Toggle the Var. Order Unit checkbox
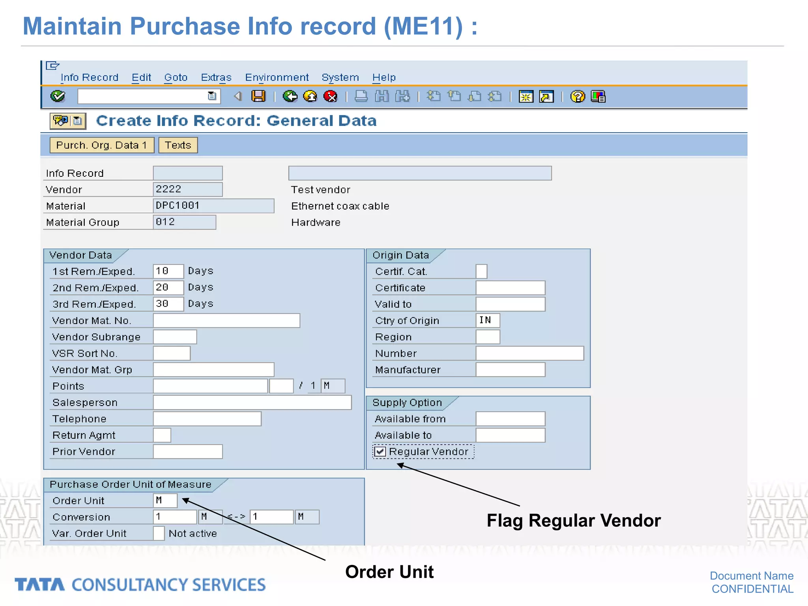The width and height of the screenshot is (808, 606). 159,533
